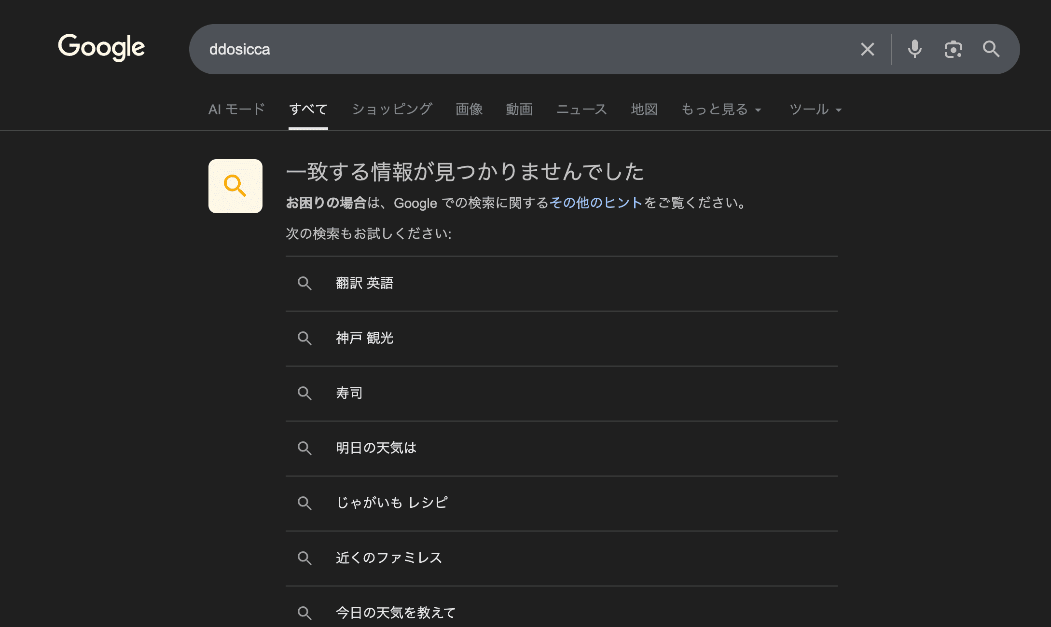Pick 近くのファミレス suggested search
This screenshot has width=1051, height=627.
tap(389, 558)
